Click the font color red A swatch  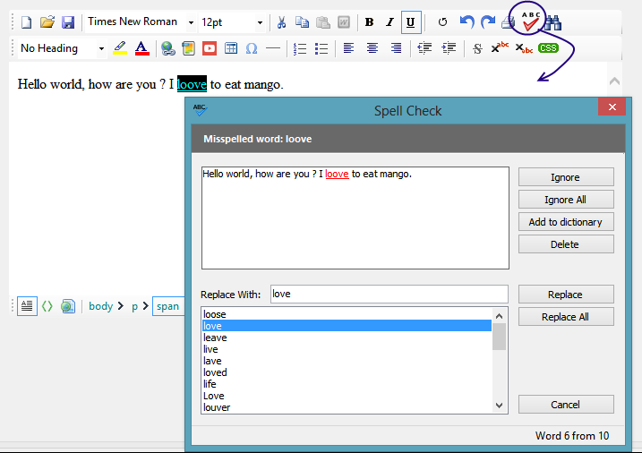[141, 48]
